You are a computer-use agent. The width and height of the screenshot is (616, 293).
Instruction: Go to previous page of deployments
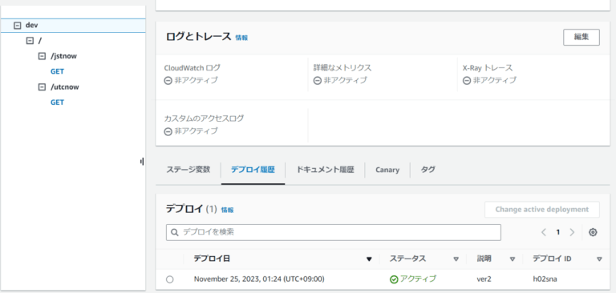pyautogui.click(x=544, y=232)
